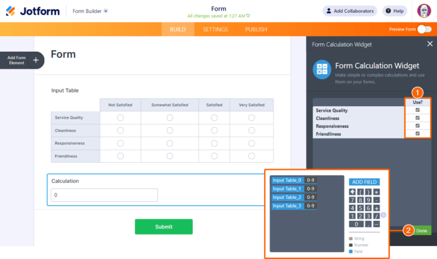Select Very Satisfied for Friendliness
The image size is (437, 259).
252,156
